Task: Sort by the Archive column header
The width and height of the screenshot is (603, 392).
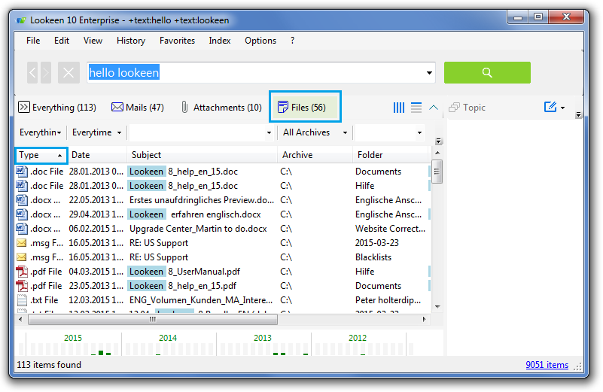Action: coord(315,155)
